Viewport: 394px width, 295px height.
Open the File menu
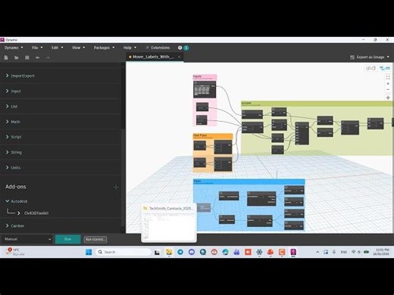click(x=37, y=48)
